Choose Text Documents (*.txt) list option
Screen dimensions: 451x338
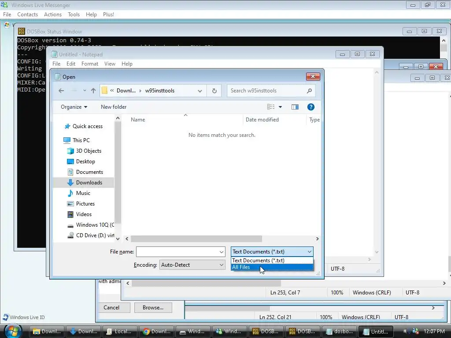click(272, 261)
